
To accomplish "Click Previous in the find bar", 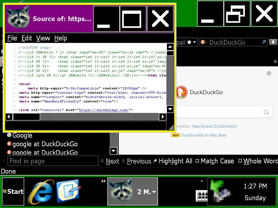I will tap(137, 161).
